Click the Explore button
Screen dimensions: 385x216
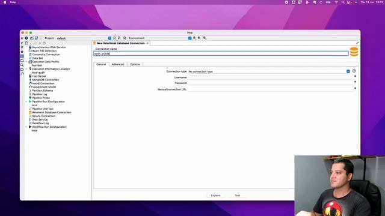coord(215,196)
